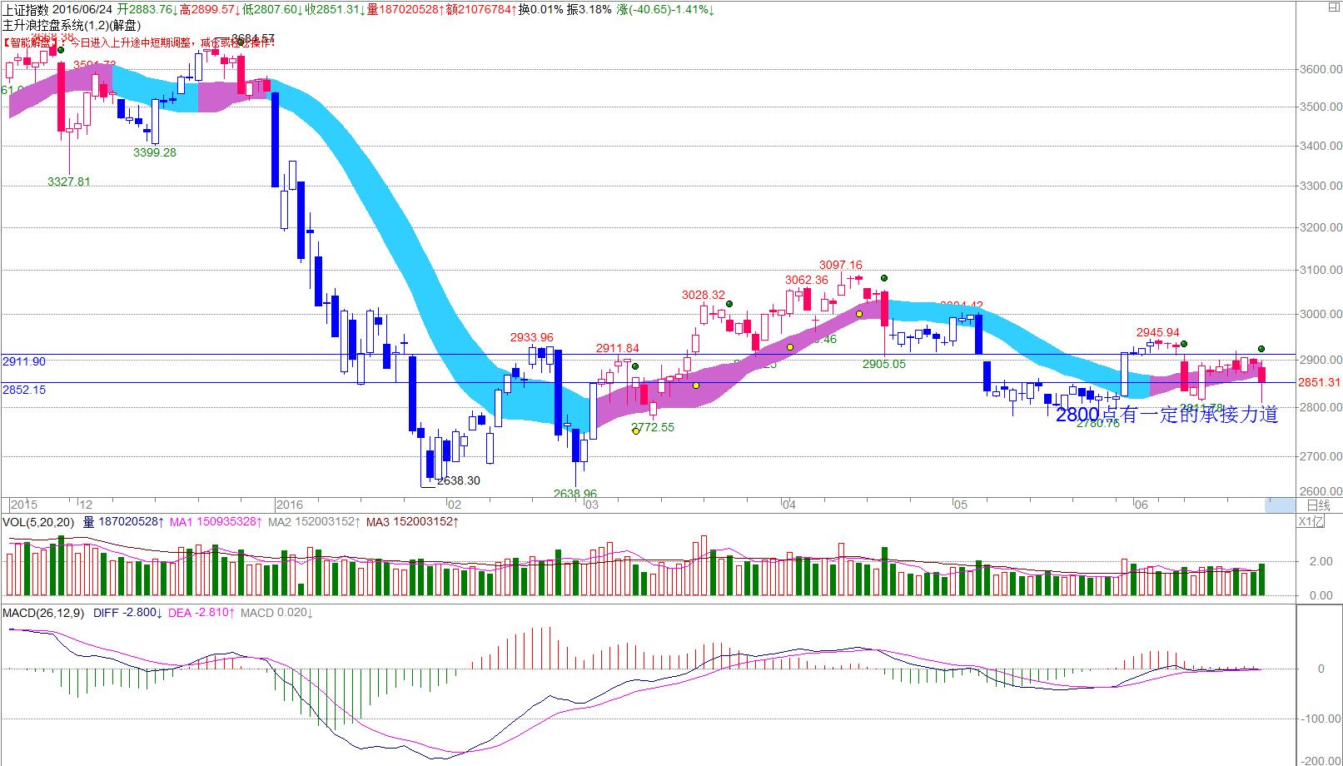Click the turnover 额21076784 value
This screenshot has height=766, width=1343.
tap(480, 9)
